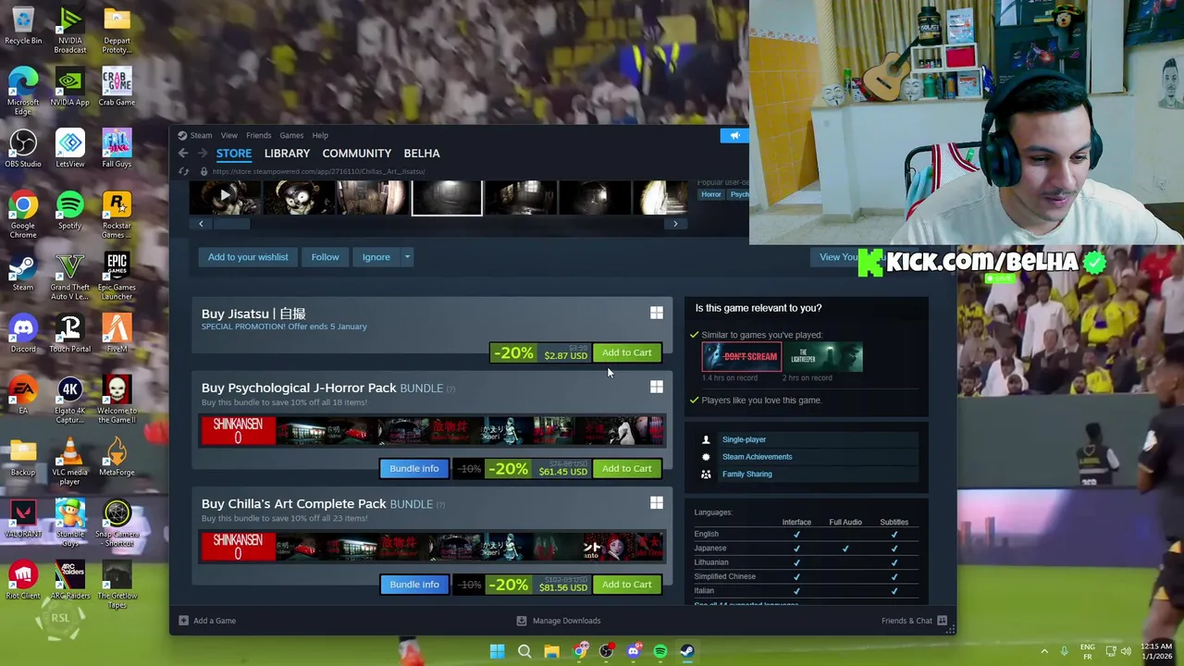This screenshot has height=666, width=1184.
Task: Open the ARC Raiders desktop shortcut
Action: tap(70, 581)
